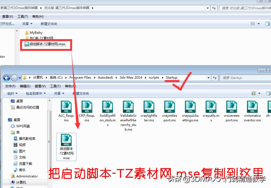Select 最近访问的位置 in the navigation pane
Viewport: 271px width, 188px height.
click(25, 107)
